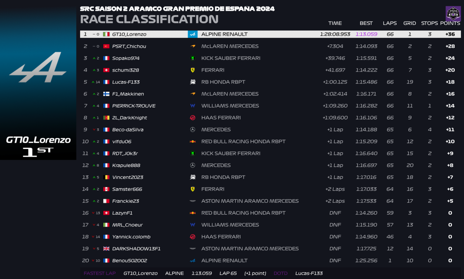Select the Ferrari shield beside schumi328
The image size is (464, 279).
(x=193, y=70)
